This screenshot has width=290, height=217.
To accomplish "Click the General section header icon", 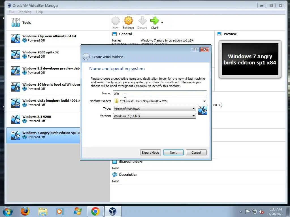I will (115, 34).
